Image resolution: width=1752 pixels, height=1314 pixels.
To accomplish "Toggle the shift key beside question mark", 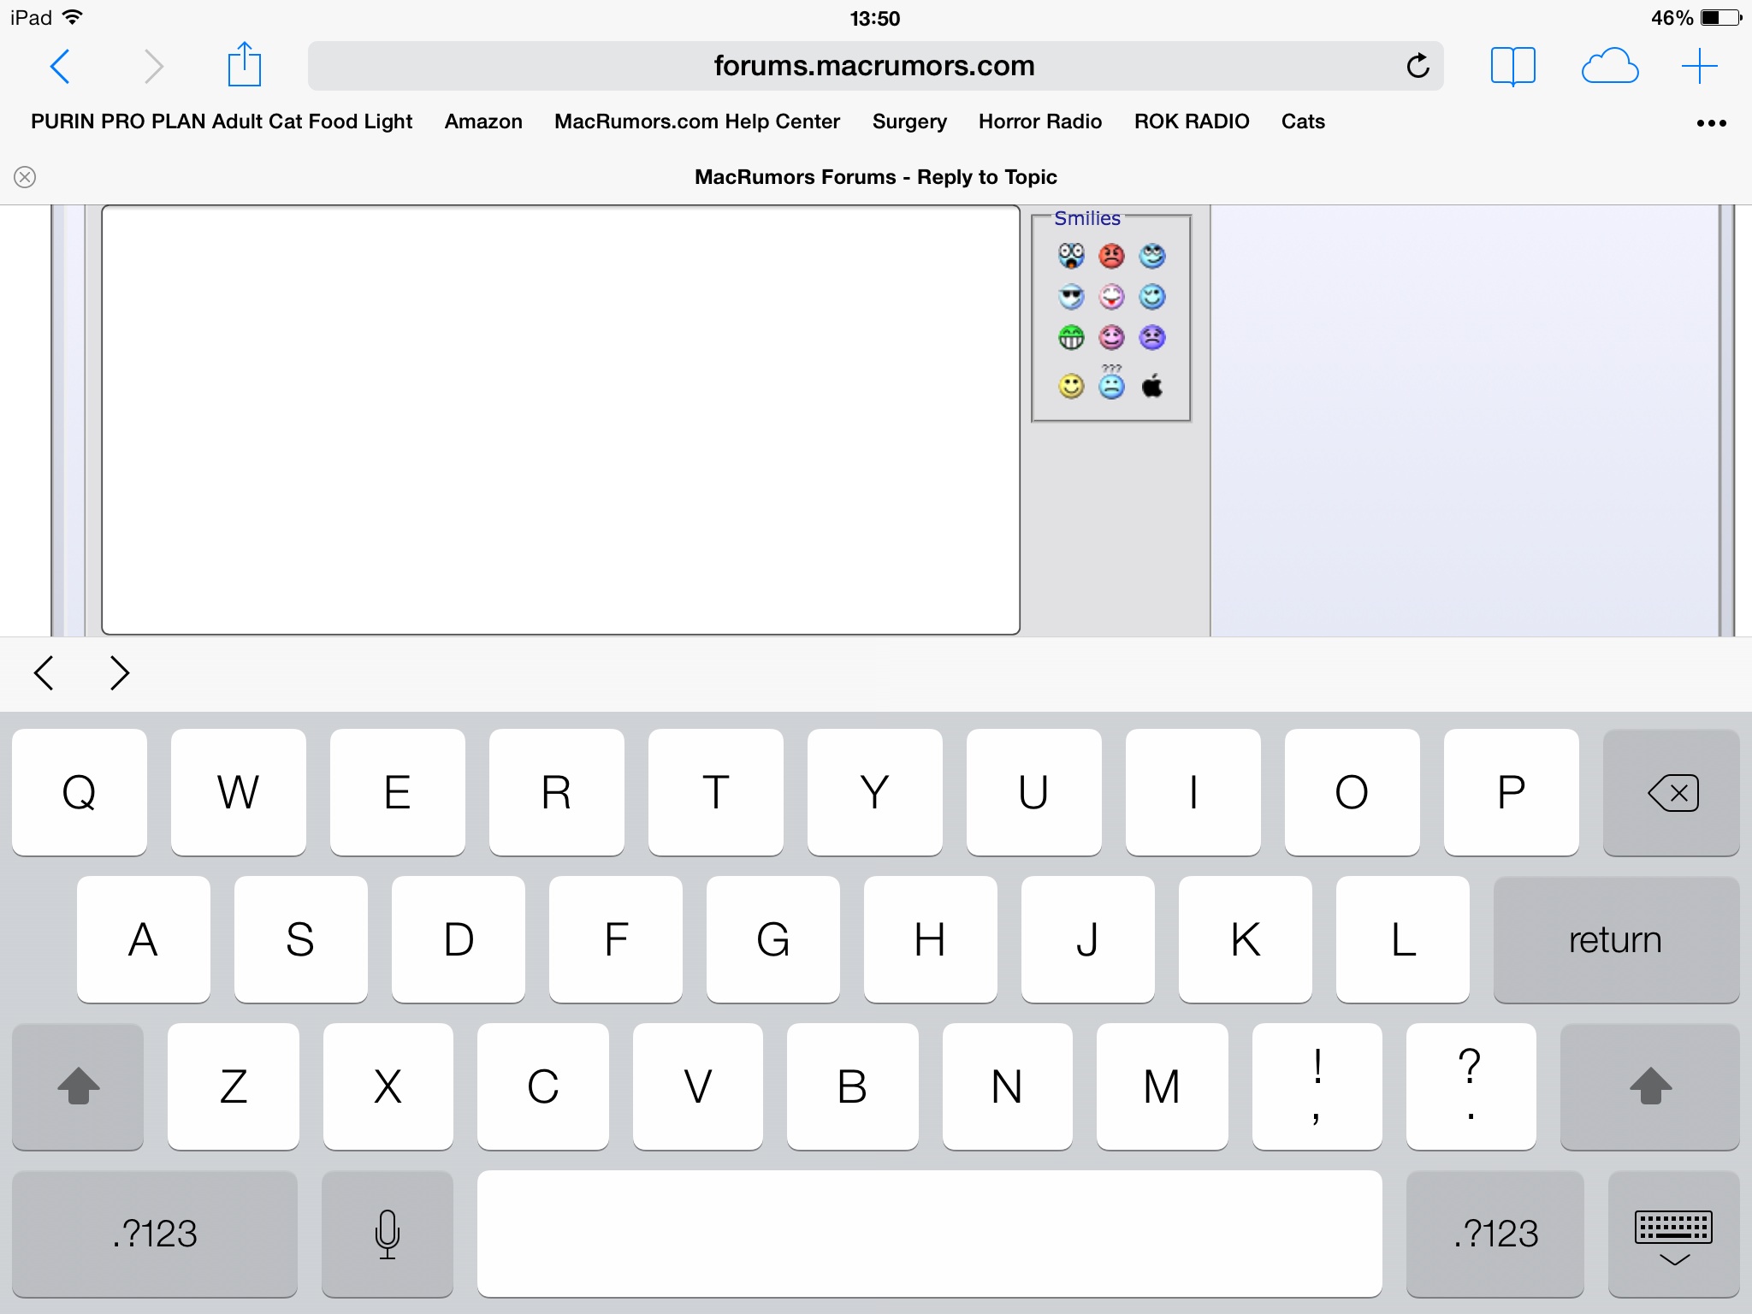I will pyautogui.click(x=1649, y=1086).
